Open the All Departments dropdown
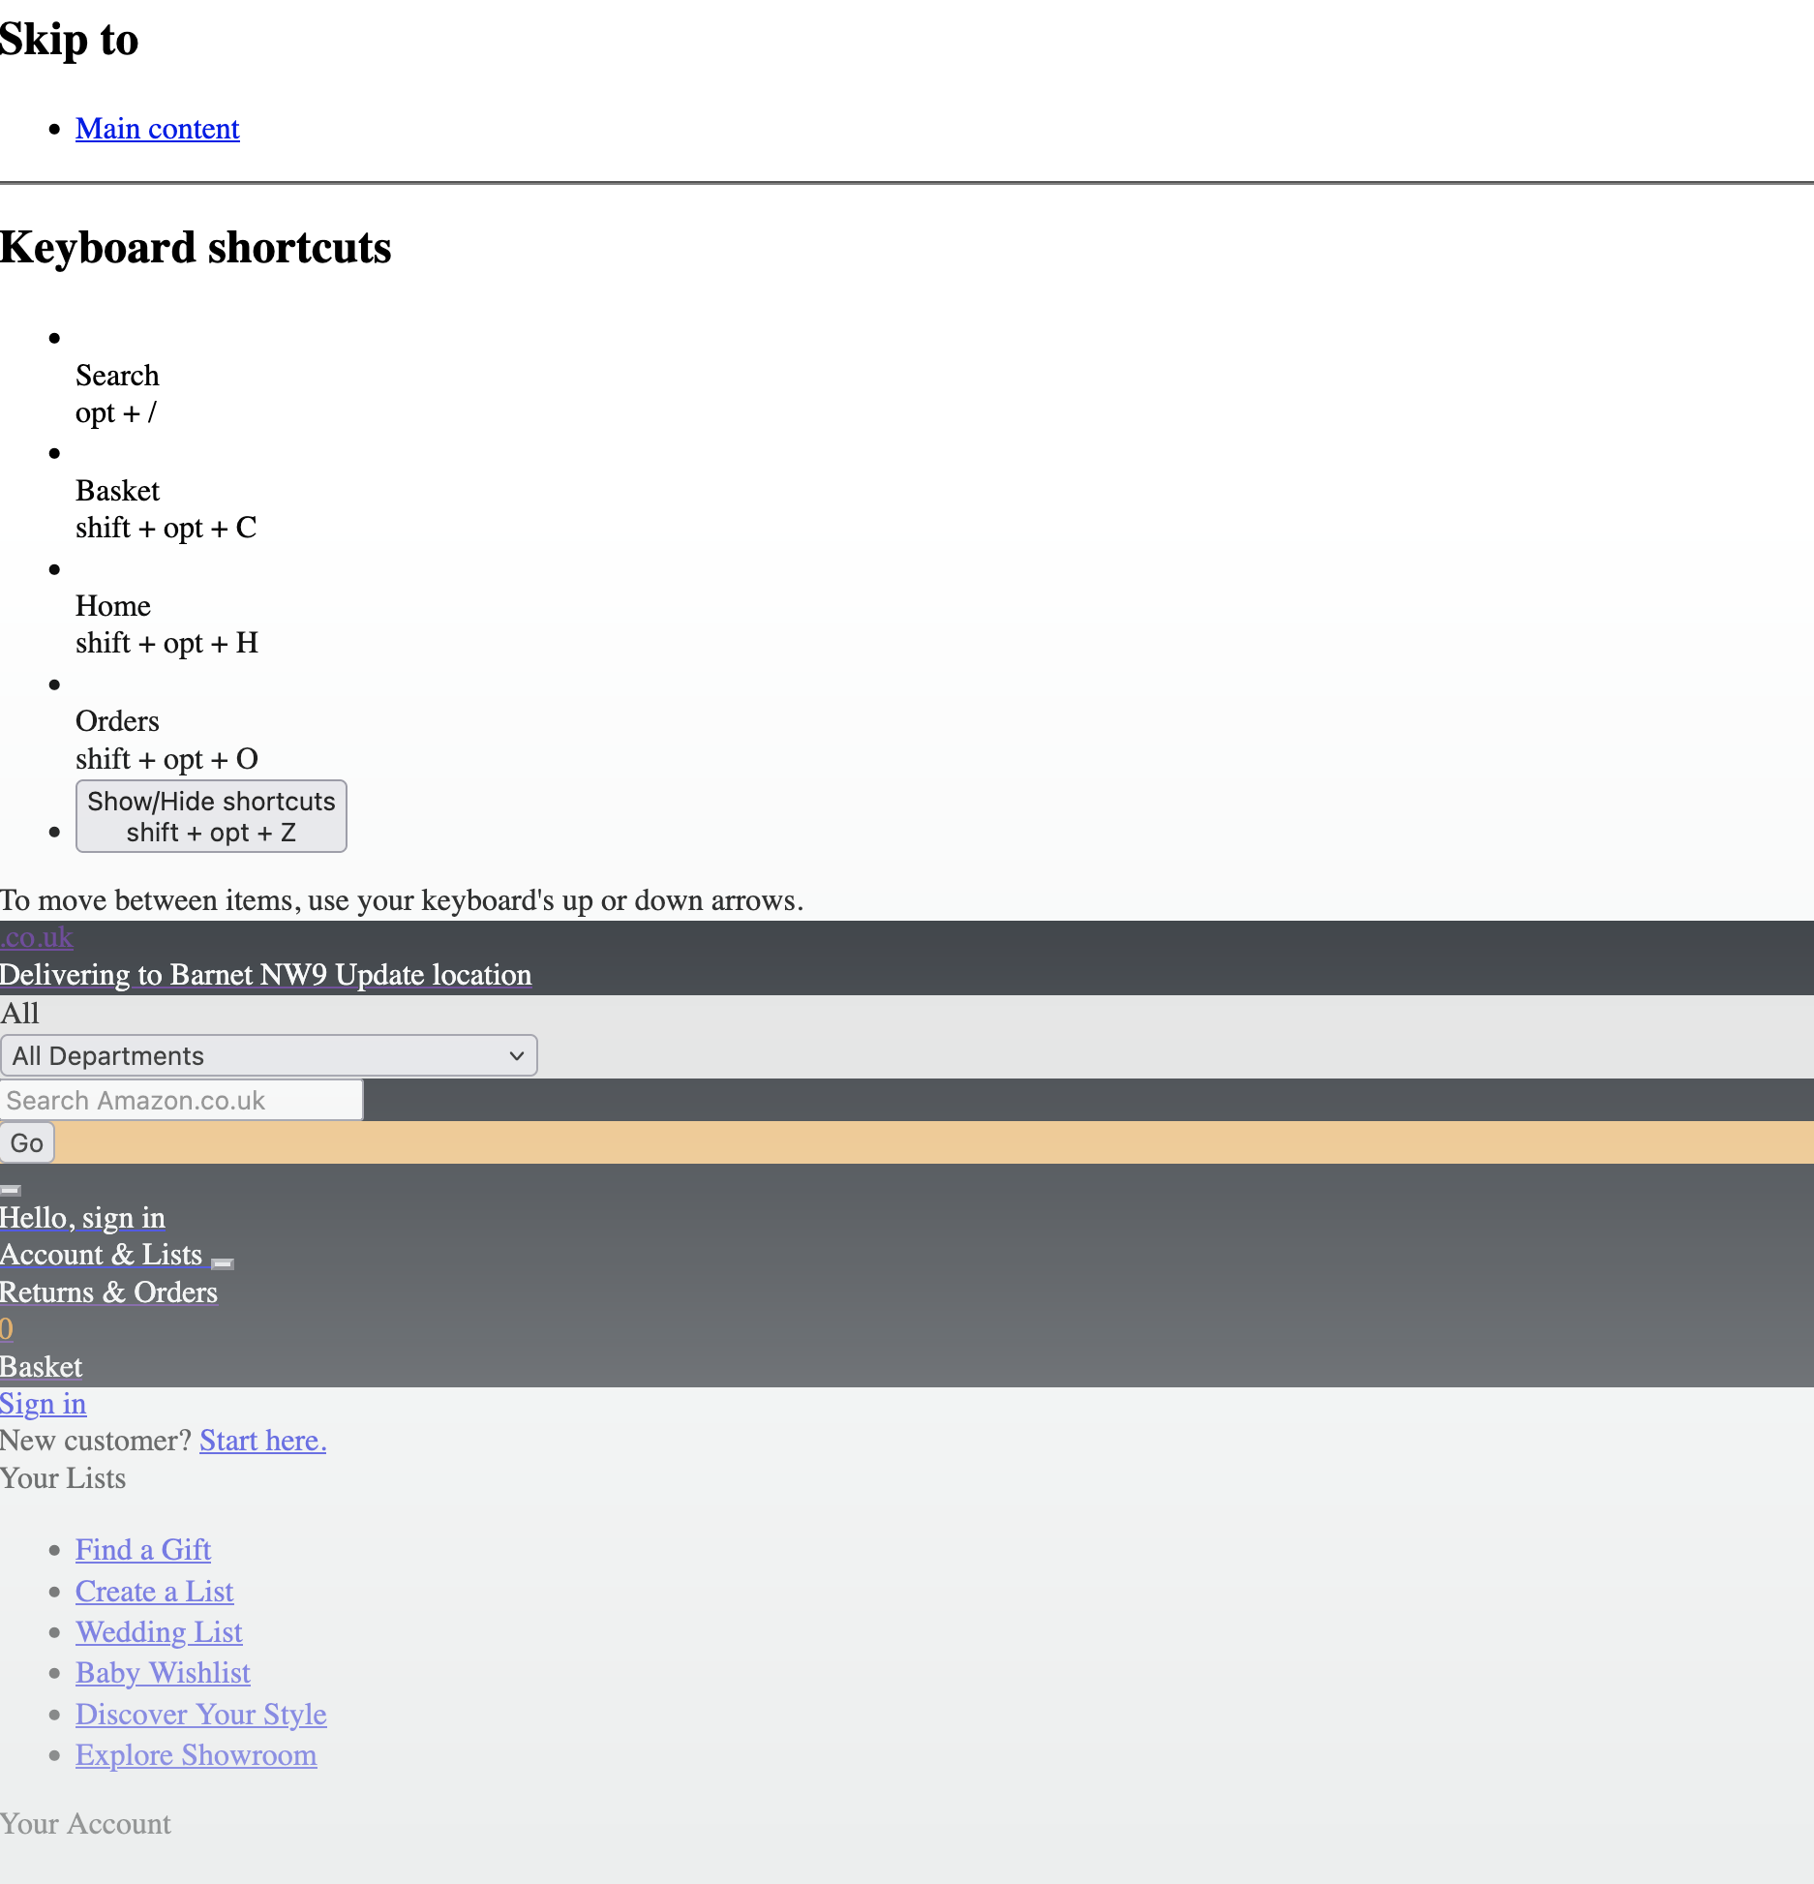1814x1884 pixels. click(269, 1055)
